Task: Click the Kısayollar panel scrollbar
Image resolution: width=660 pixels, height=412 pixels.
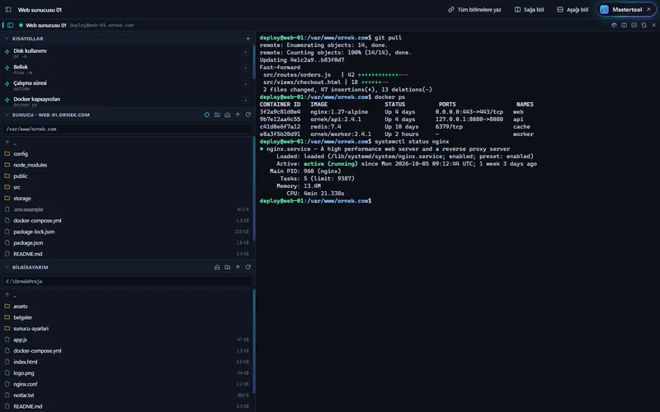Action: pos(254,63)
